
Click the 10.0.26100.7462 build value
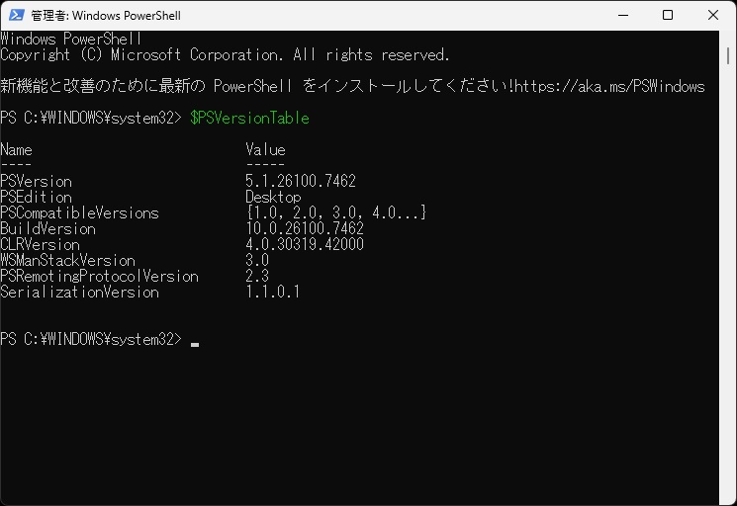305,229
